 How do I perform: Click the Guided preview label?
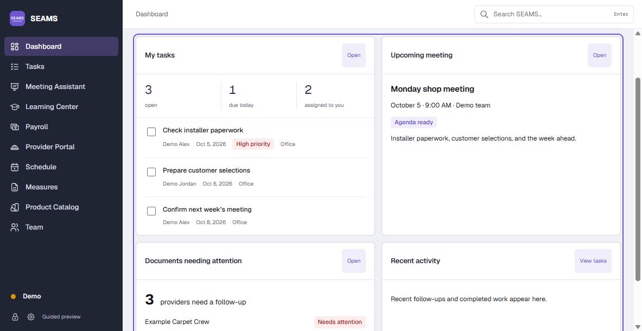pos(61,317)
